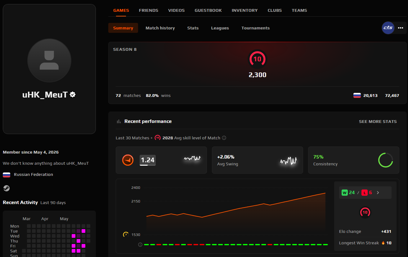Click the level 10 badge above Elo change
Image resolution: width=408 pixels, height=257 pixels.
[x=365, y=212]
